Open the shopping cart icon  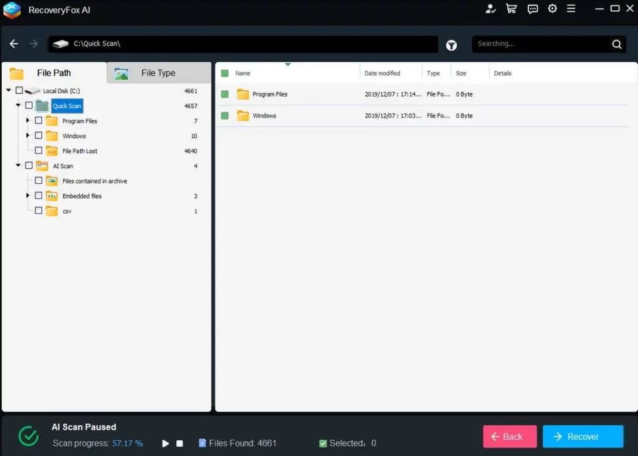(x=512, y=9)
